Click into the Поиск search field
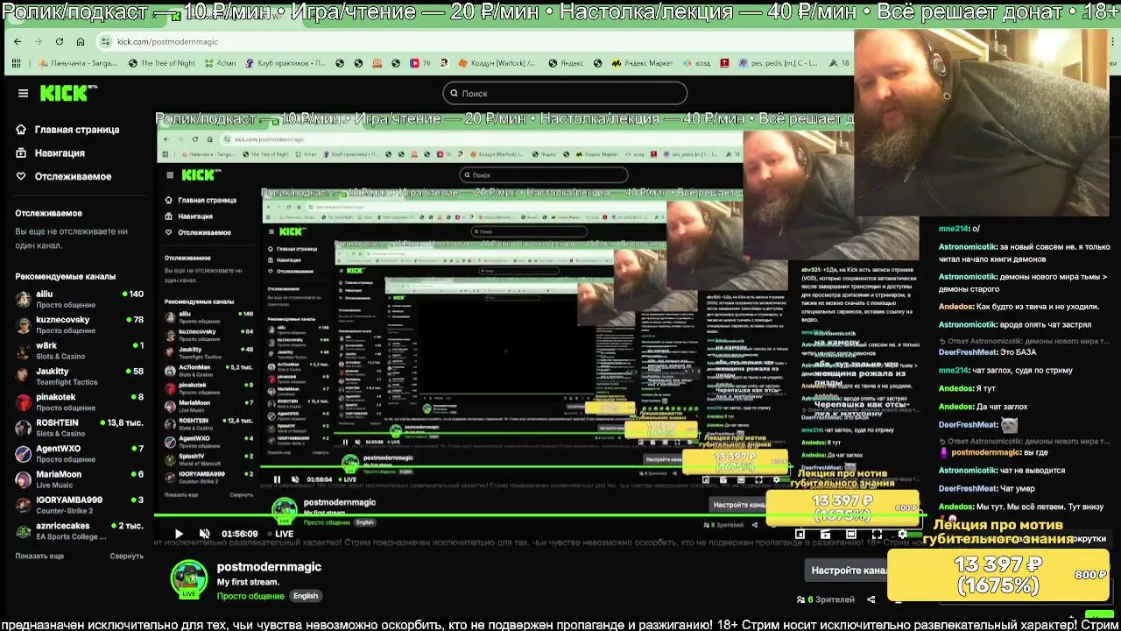Image resolution: width=1121 pixels, height=631 pixels. click(565, 93)
